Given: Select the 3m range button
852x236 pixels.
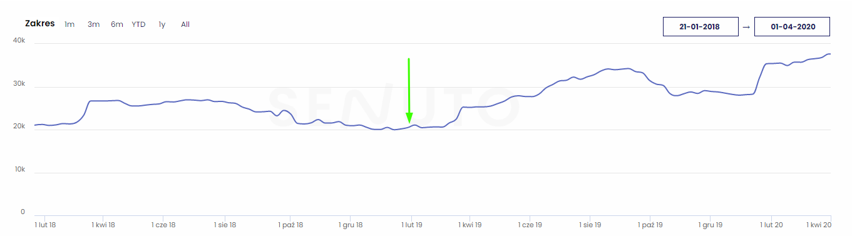Looking at the screenshot, I should (93, 24).
